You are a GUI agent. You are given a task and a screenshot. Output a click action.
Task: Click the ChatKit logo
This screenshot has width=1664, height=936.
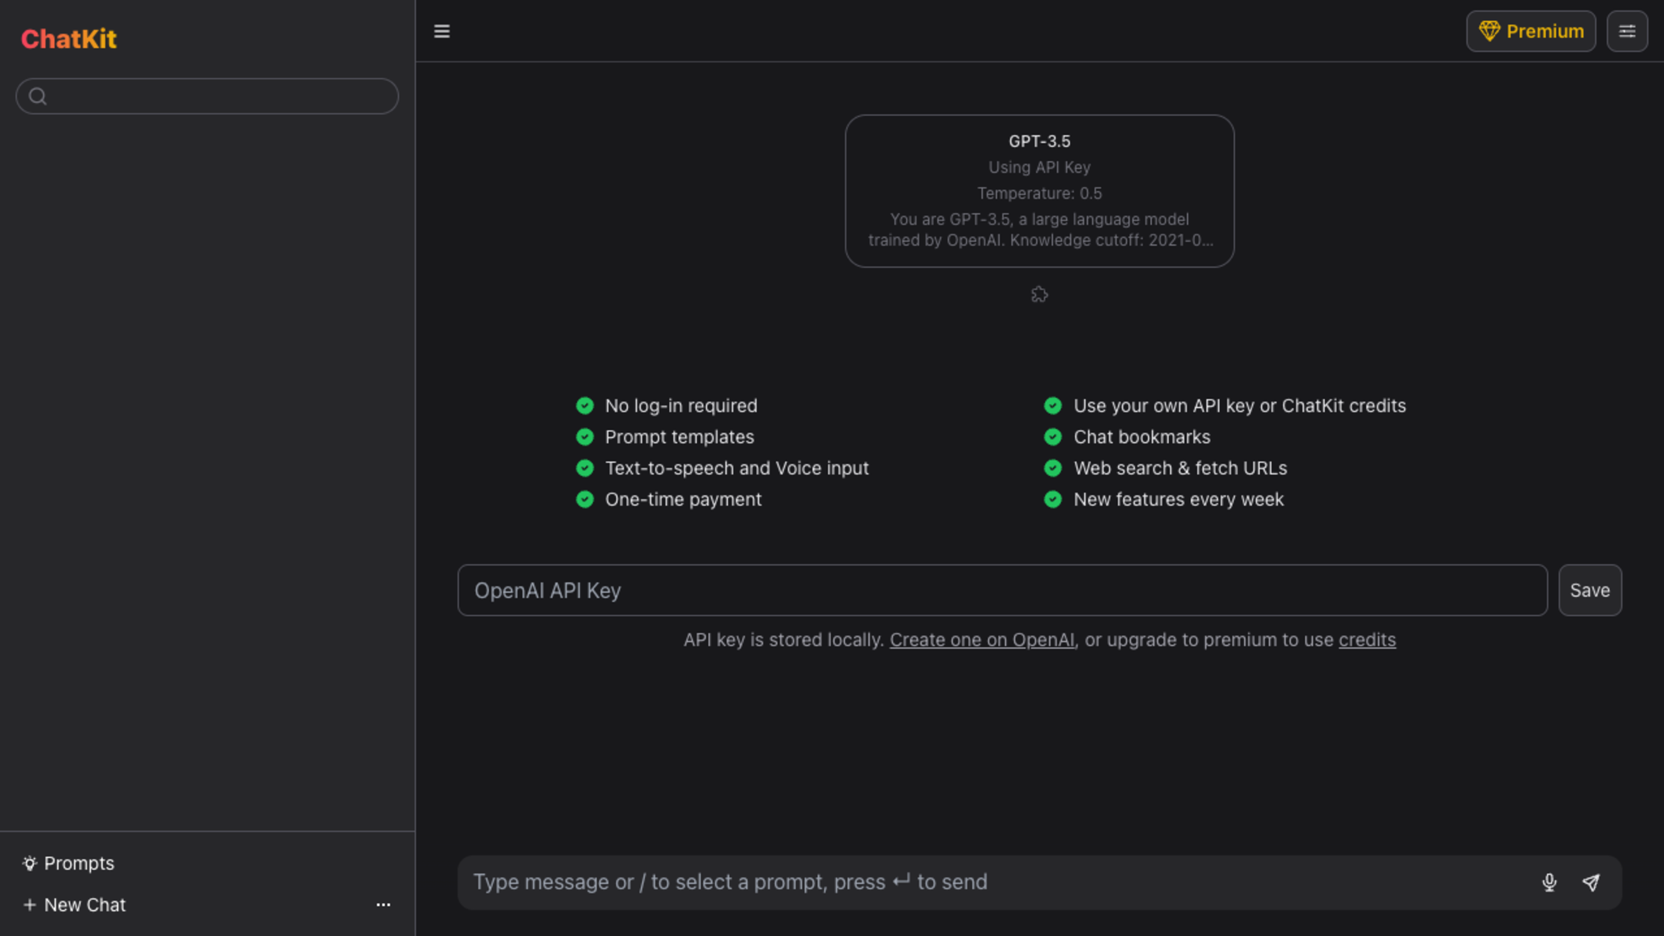tap(68, 39)
